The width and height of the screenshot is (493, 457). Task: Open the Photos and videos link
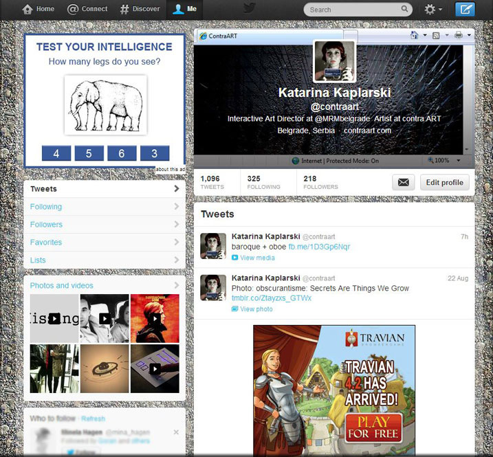(62, 285)
